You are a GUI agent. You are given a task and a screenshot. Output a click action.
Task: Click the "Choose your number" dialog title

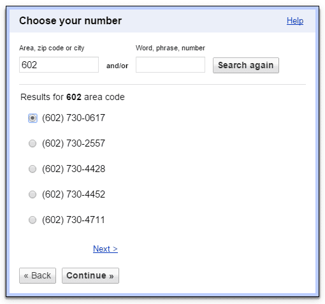pos(71,21)
